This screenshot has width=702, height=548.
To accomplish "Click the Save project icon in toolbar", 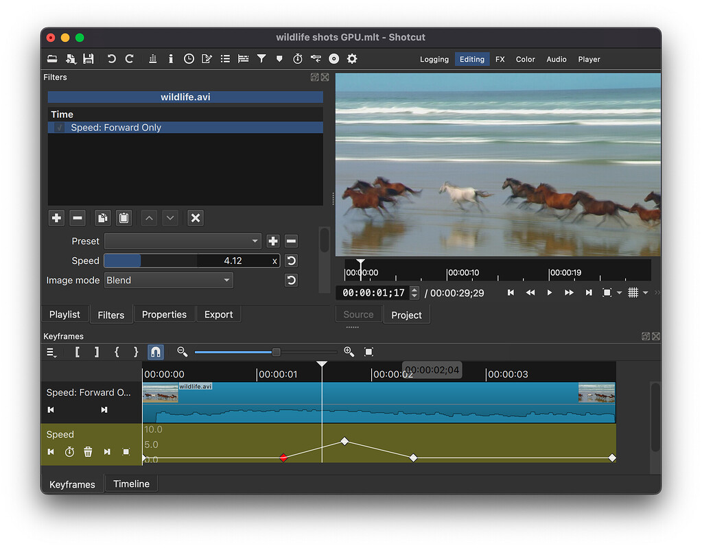I will tap(89, 59).
